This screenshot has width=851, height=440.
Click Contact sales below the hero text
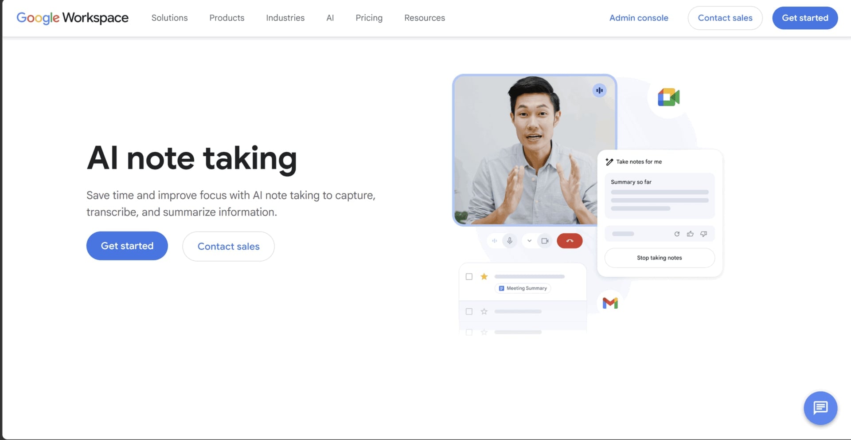tap(229, 246)
